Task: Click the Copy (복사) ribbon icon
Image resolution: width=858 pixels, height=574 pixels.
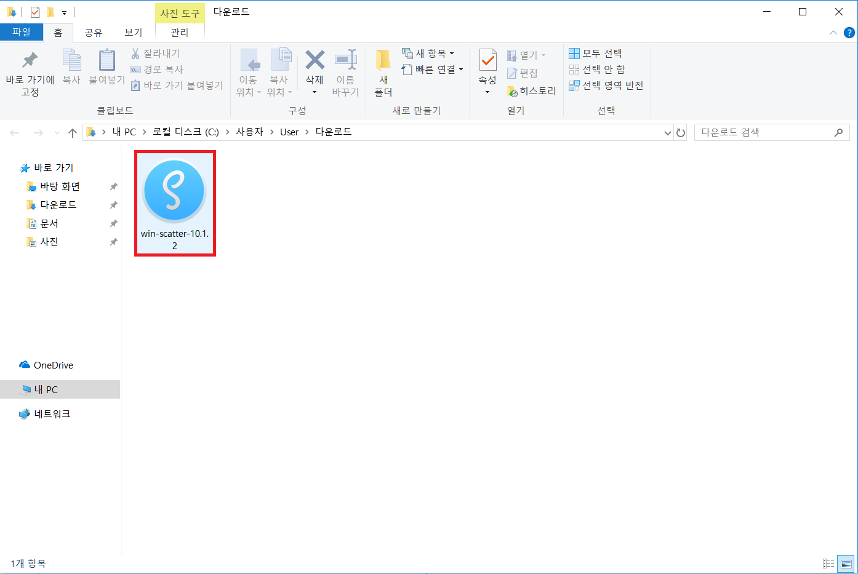Action: tap(71, 60)
